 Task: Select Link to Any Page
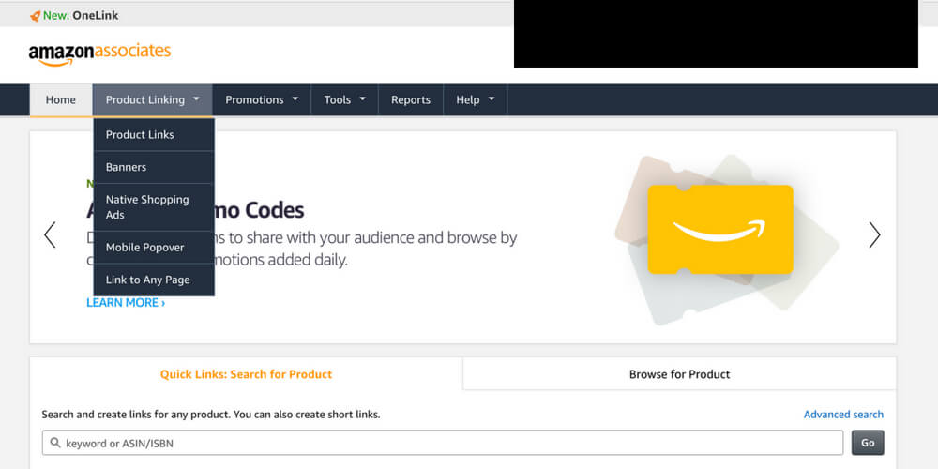point(147,280)
